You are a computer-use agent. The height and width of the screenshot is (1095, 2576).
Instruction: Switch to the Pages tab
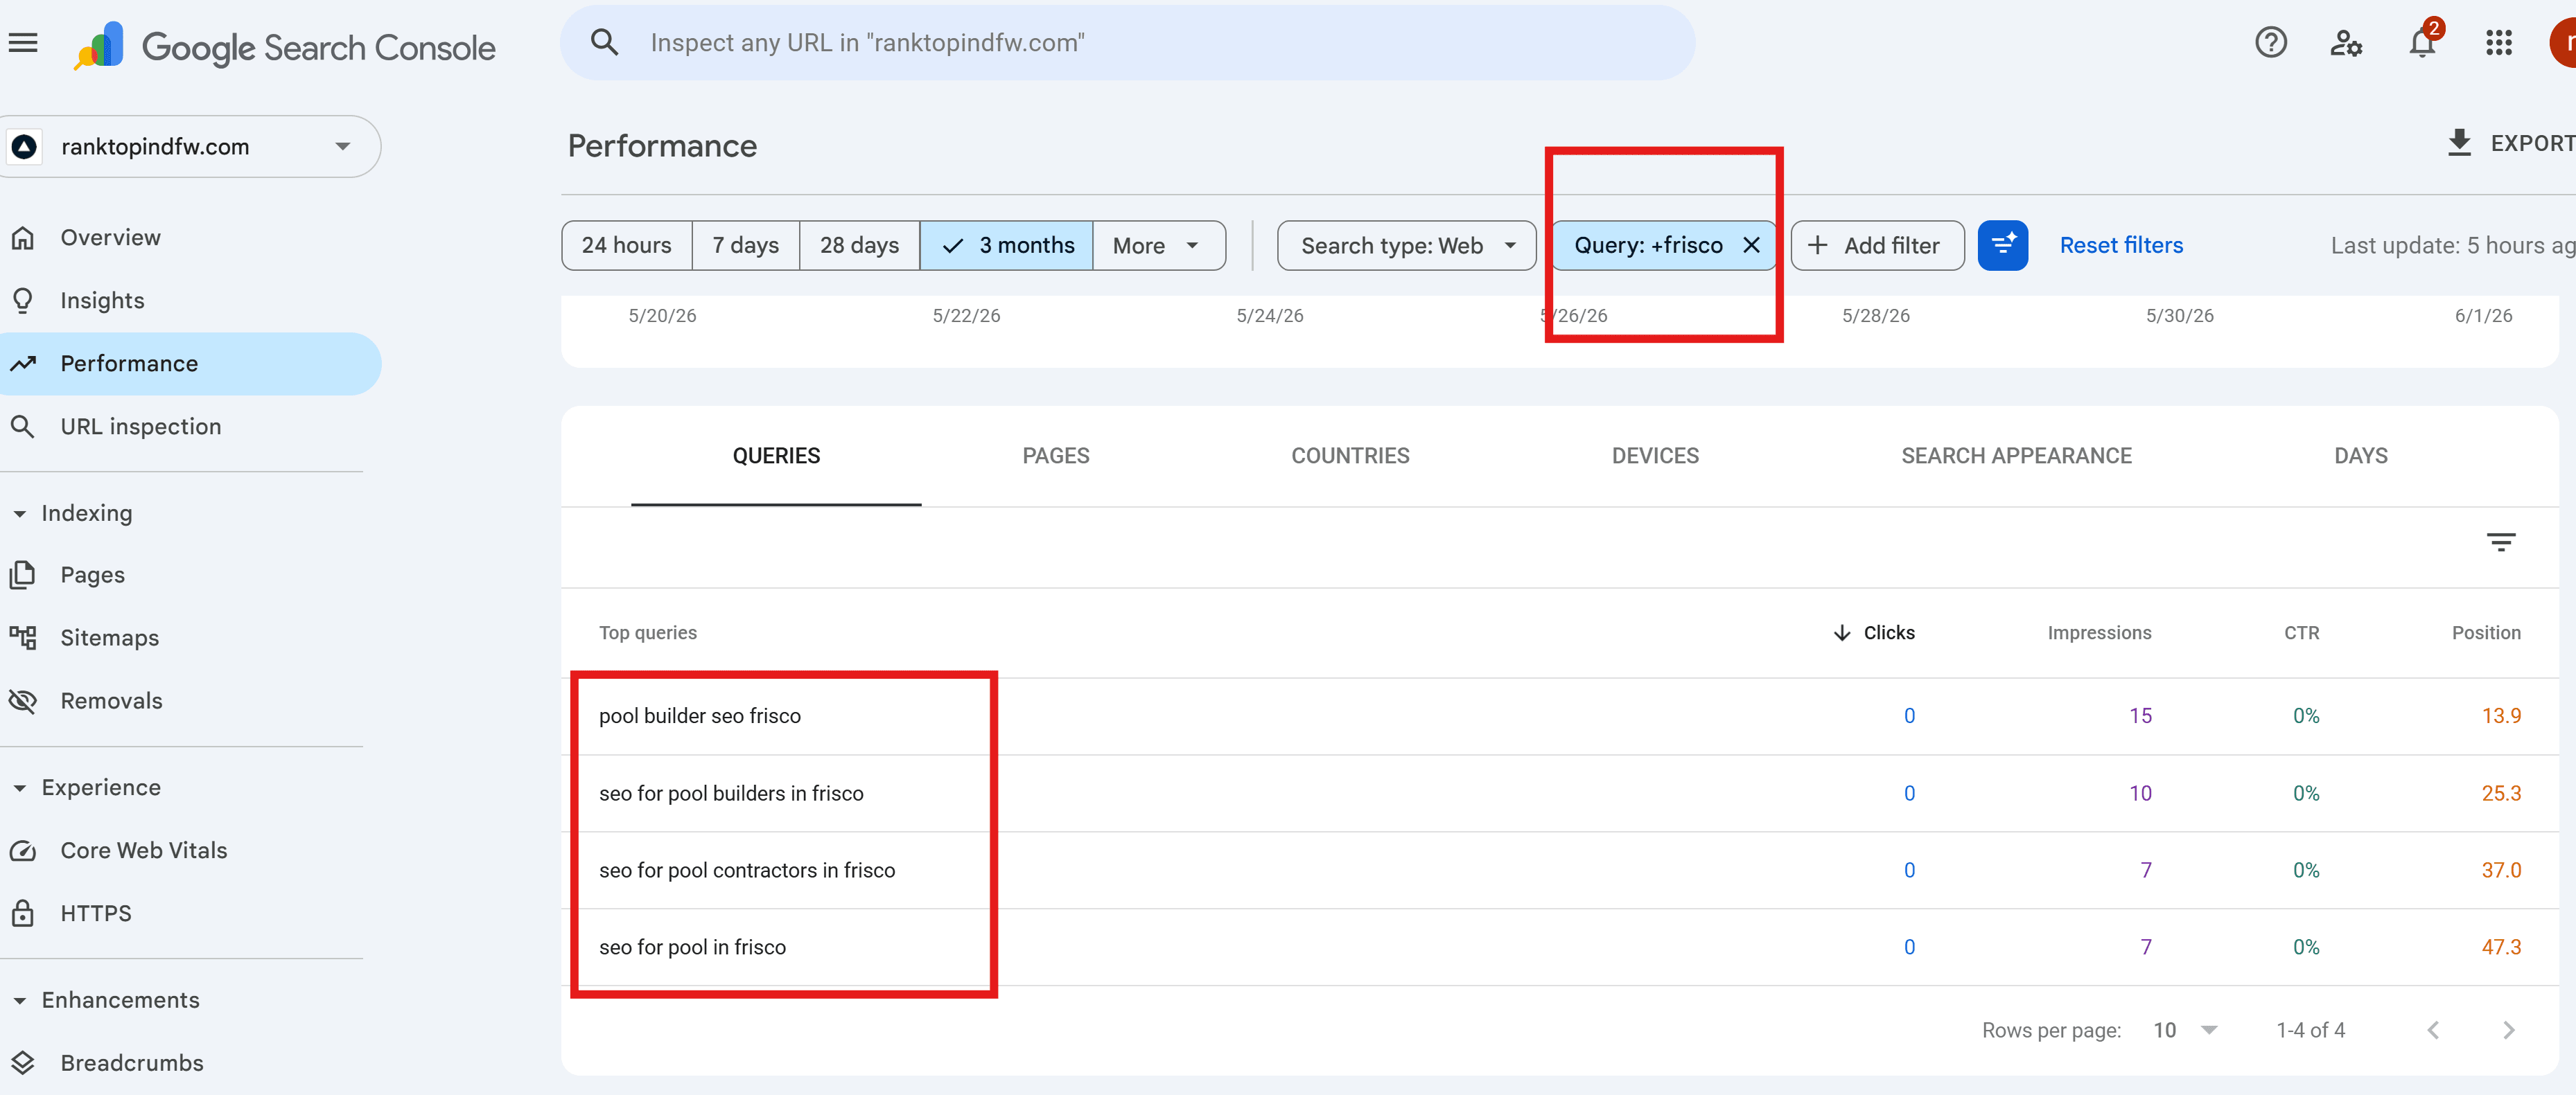1056,456
